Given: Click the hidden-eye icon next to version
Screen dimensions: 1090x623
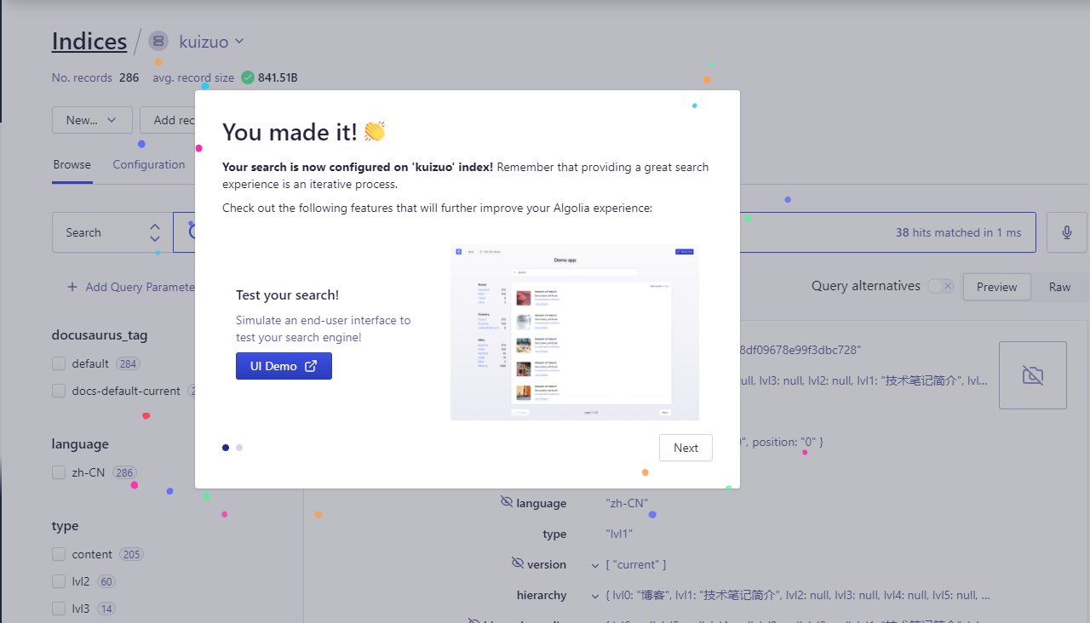Looking at the screenshot, I should click(517, 563).
